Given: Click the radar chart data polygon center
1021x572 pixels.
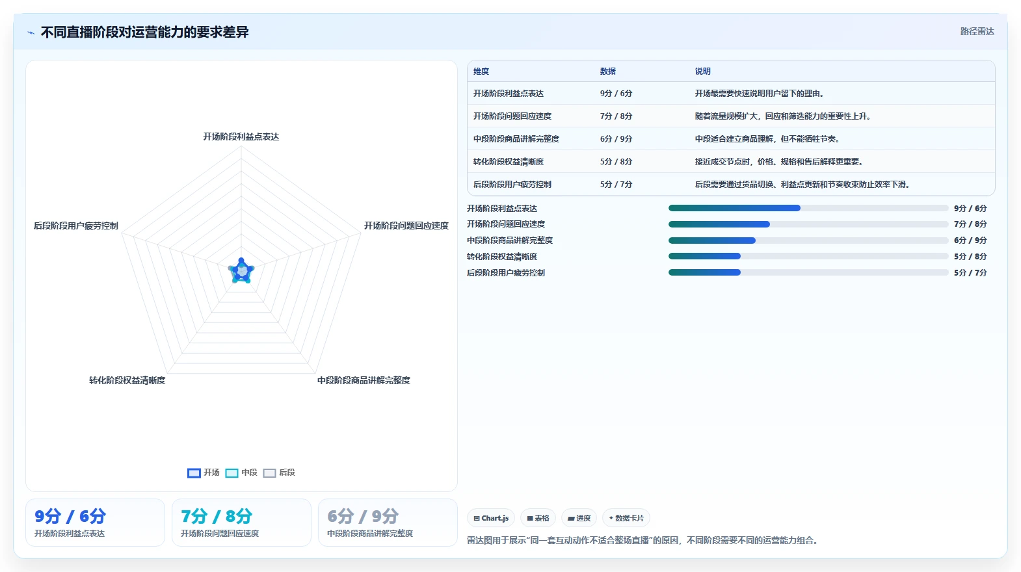Looking at the screenshot, I should [x=241, y=271].
